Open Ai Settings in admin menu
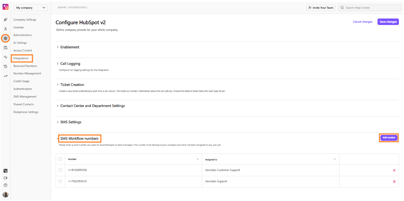404x201 pixels. (x=20, y=43)
